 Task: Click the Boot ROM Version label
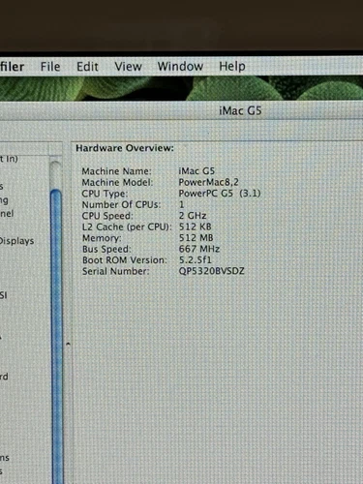125,260
